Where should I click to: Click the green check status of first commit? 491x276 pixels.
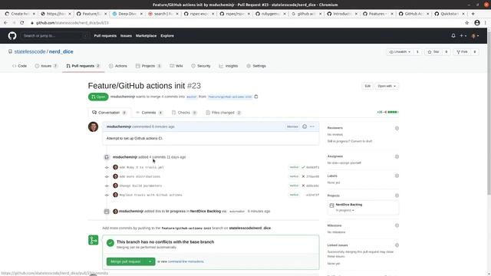pos(303,167)
